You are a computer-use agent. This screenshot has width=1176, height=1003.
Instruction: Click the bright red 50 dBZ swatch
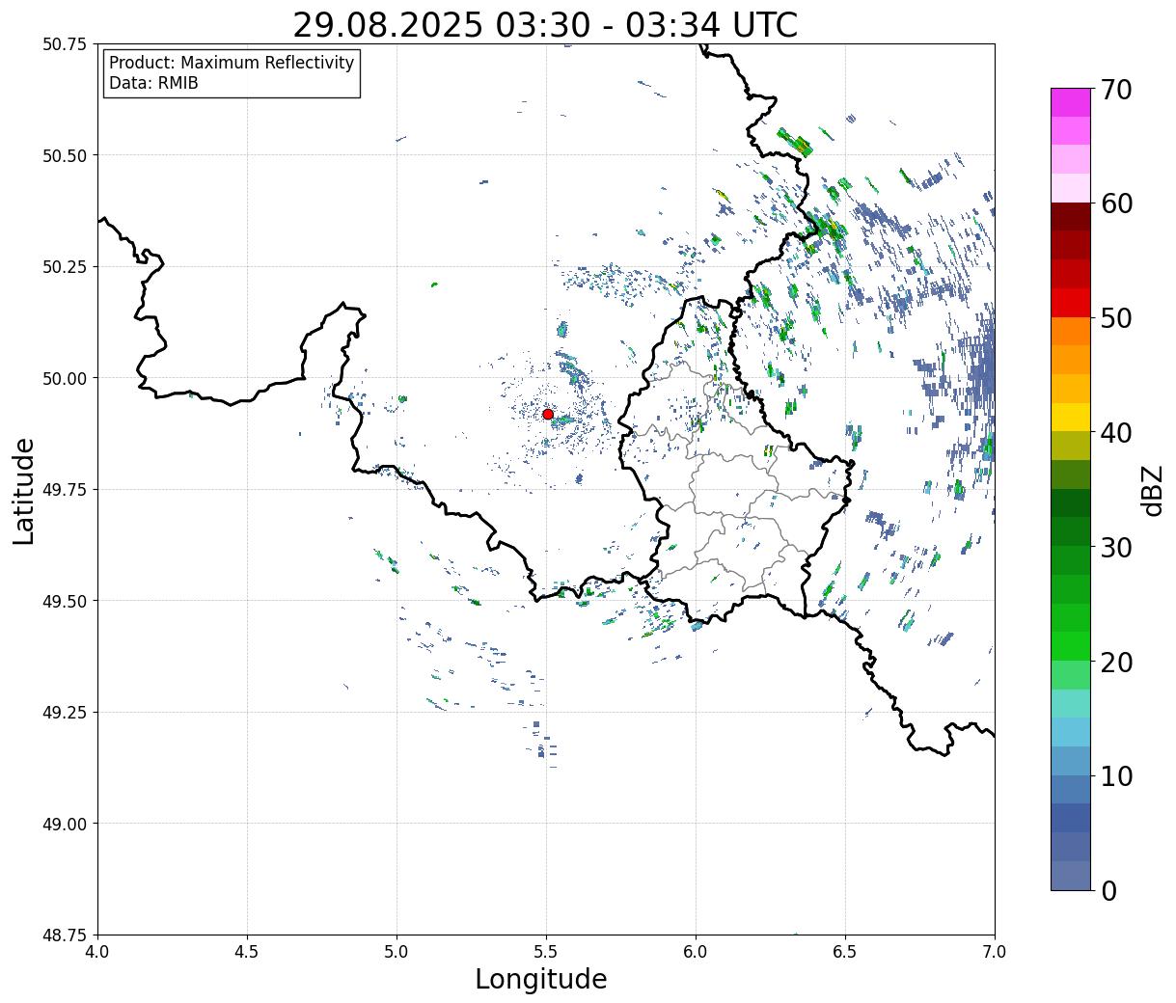coord(1071,303)
